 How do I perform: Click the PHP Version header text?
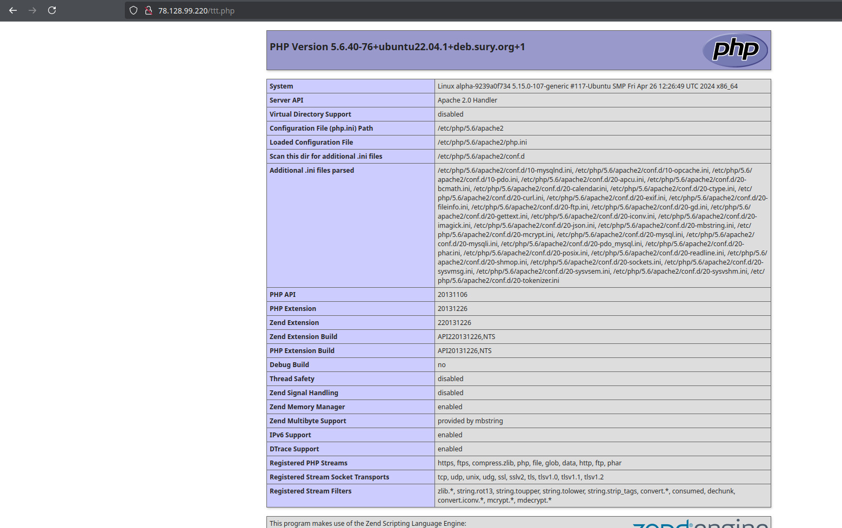click(397, 47)
